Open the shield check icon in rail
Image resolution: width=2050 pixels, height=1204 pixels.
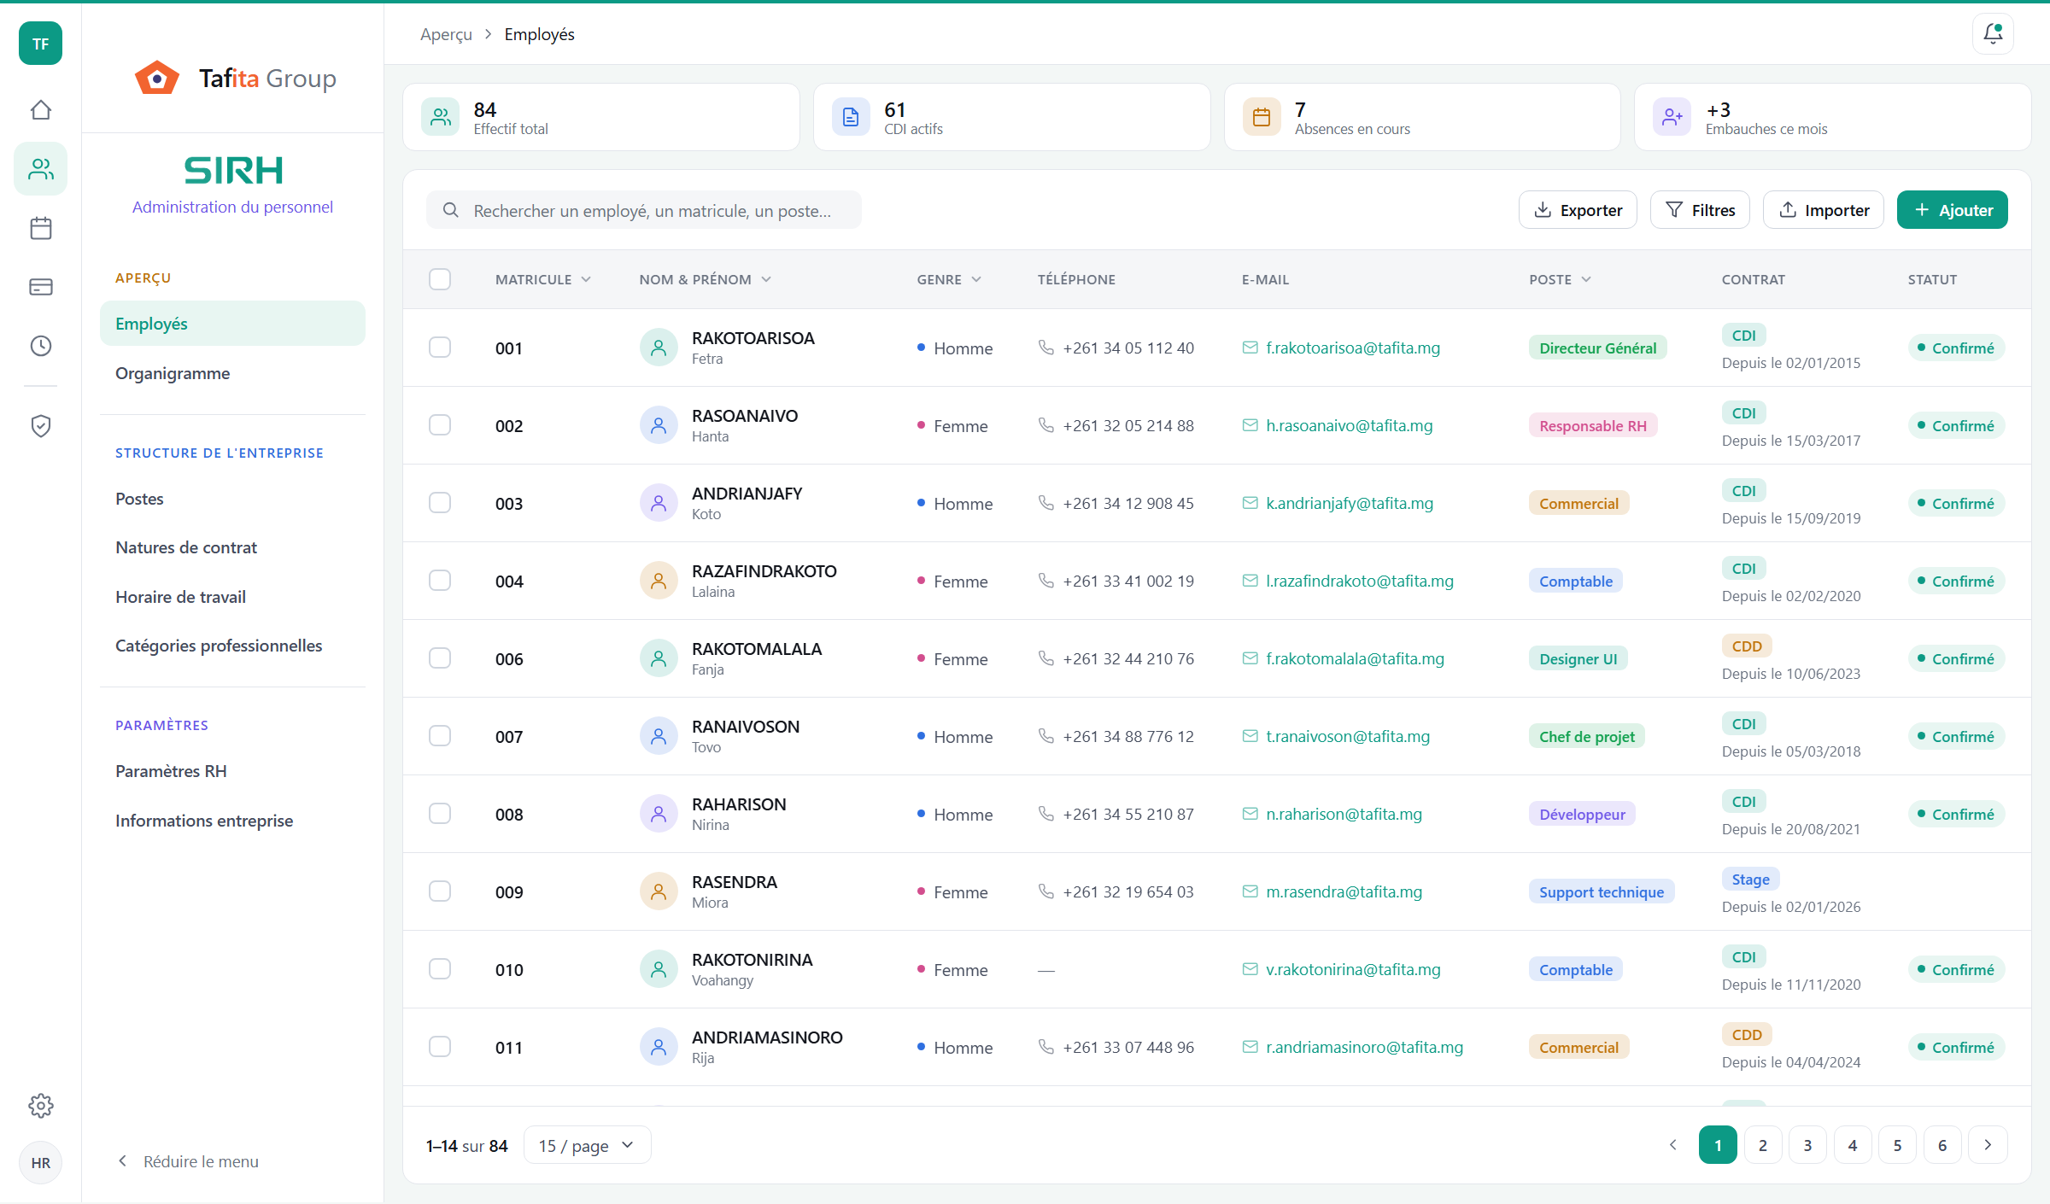pos(41,425)
